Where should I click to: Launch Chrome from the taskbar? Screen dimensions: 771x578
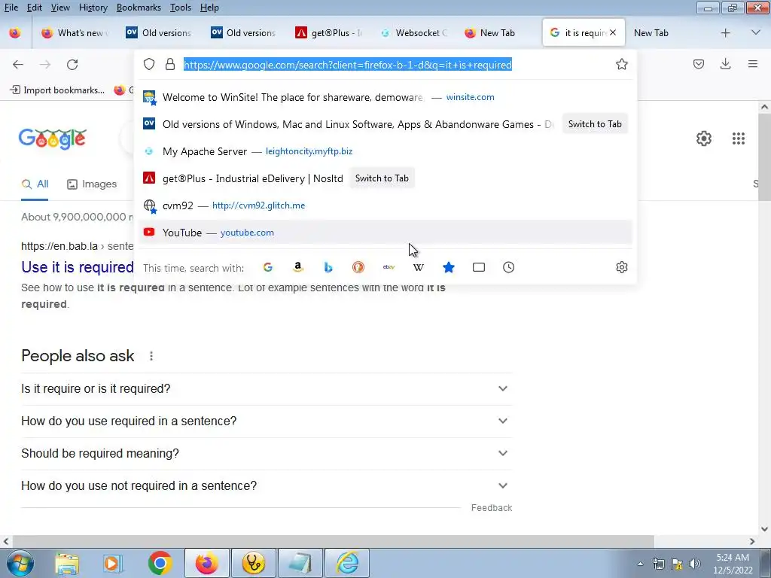click(x=160, y=563)
